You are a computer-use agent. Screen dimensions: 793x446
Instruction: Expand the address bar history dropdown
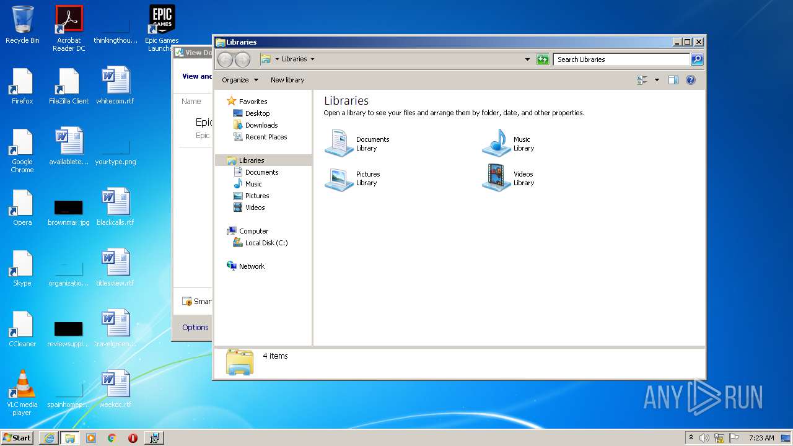tap(527, 59)
